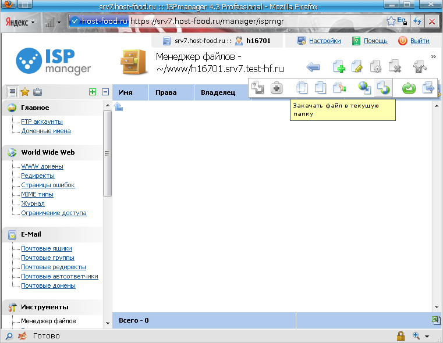443x343 pixels.
Task: Click the upload file to current folder icon
Action: (383, 88)
